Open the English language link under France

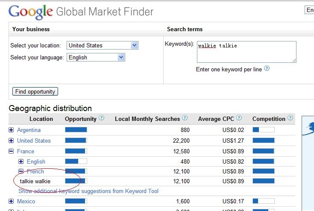(x=36, y=161)
